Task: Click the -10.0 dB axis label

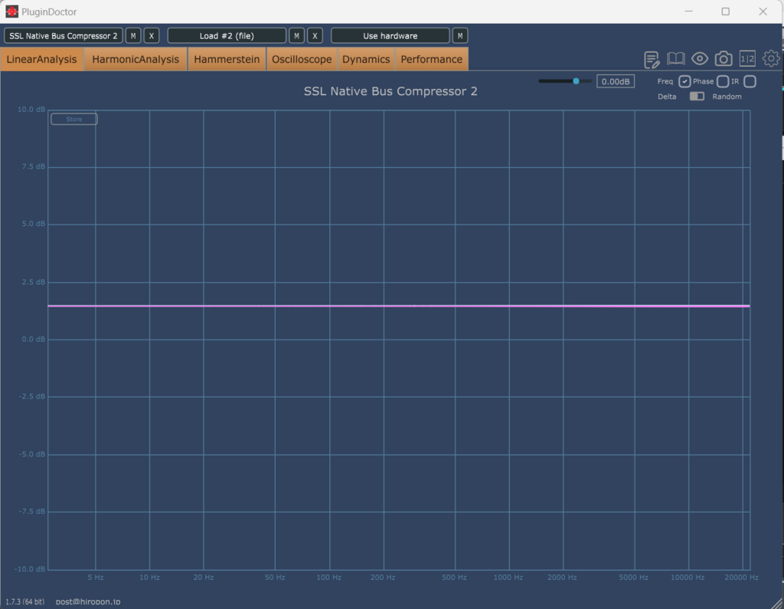Action: pyautogui.click(x=30, y=569)
